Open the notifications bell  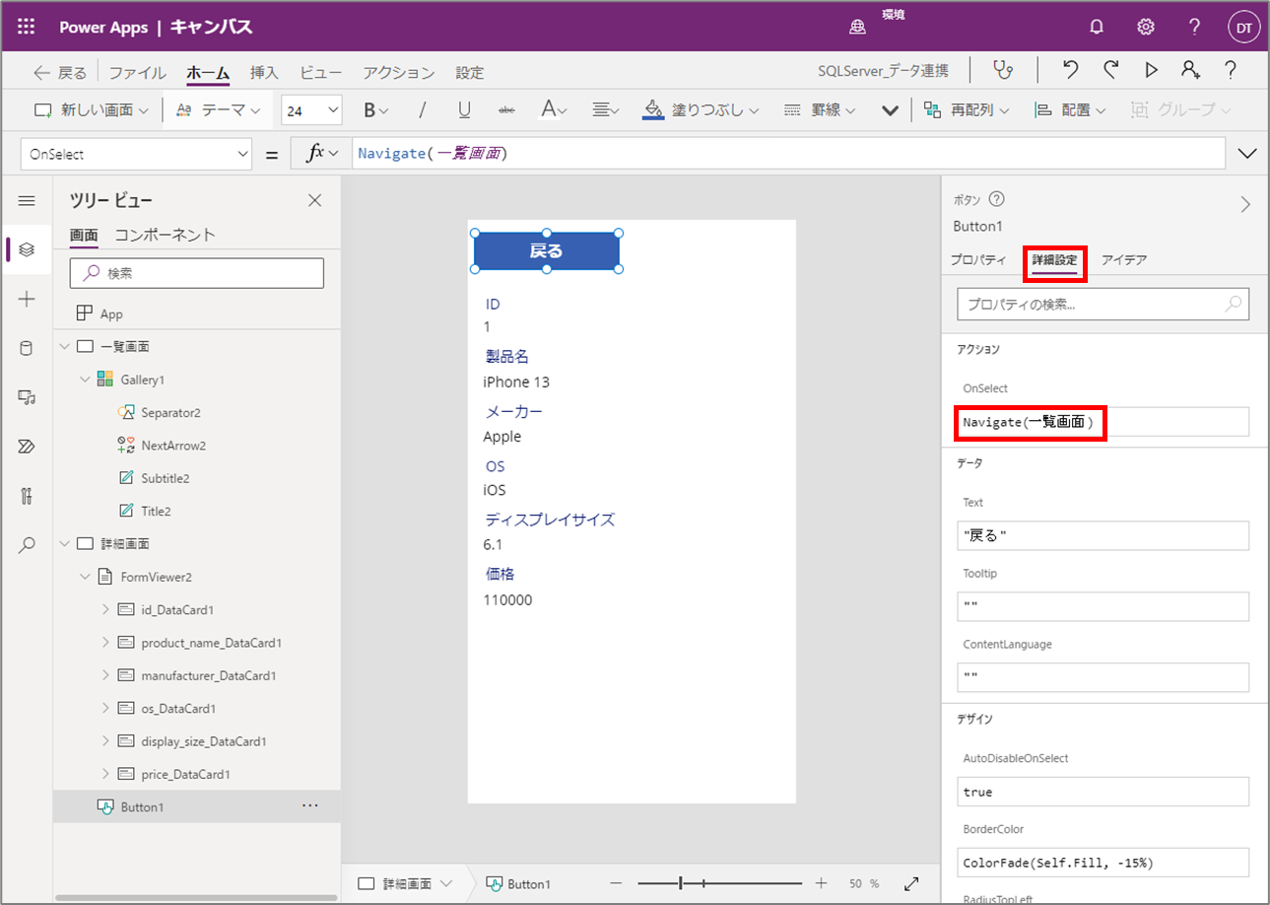(x=1097, y=28)
